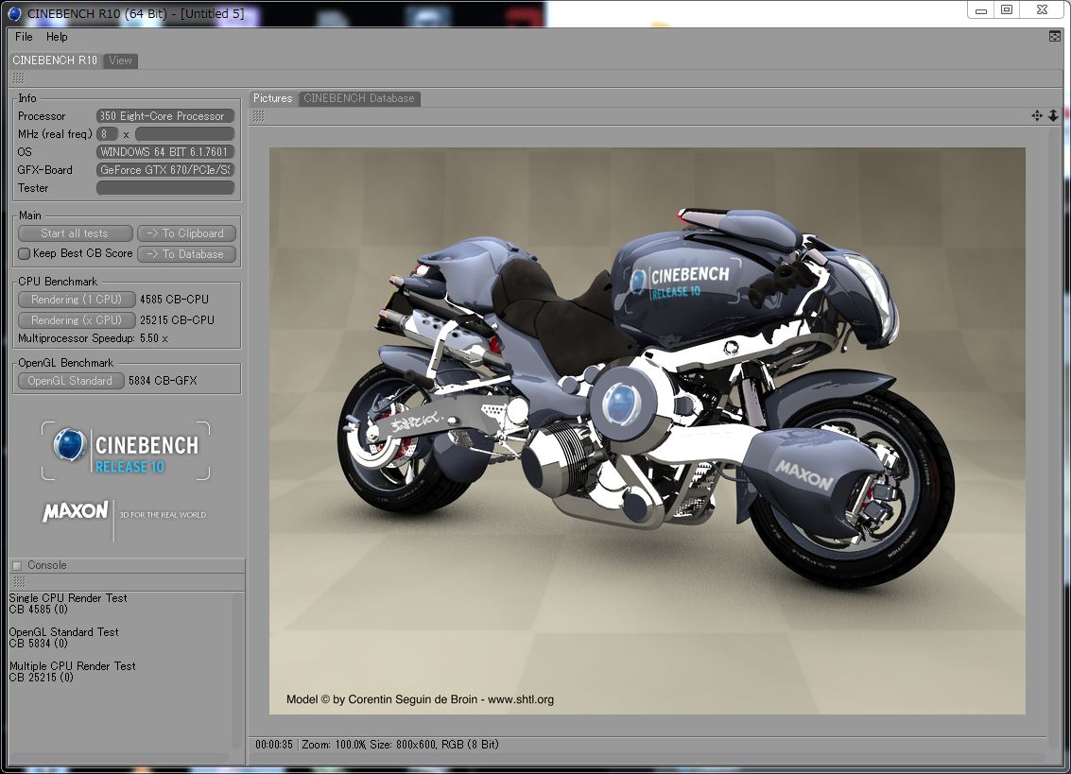The height and width of the screenshot is (774, 1071).
Task: Click the CB 5834 (0) console line
Action: pyautogui.click(x=38, y=644)
